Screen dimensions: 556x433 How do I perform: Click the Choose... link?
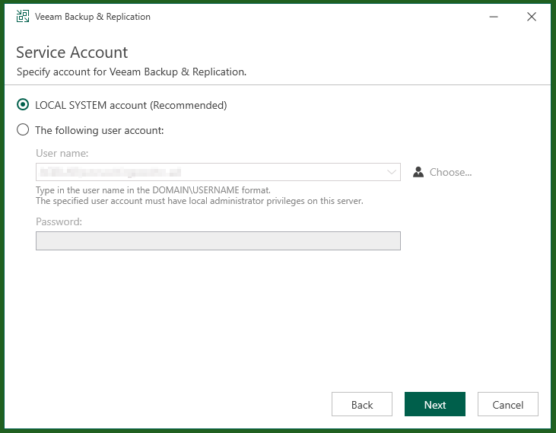450,172
